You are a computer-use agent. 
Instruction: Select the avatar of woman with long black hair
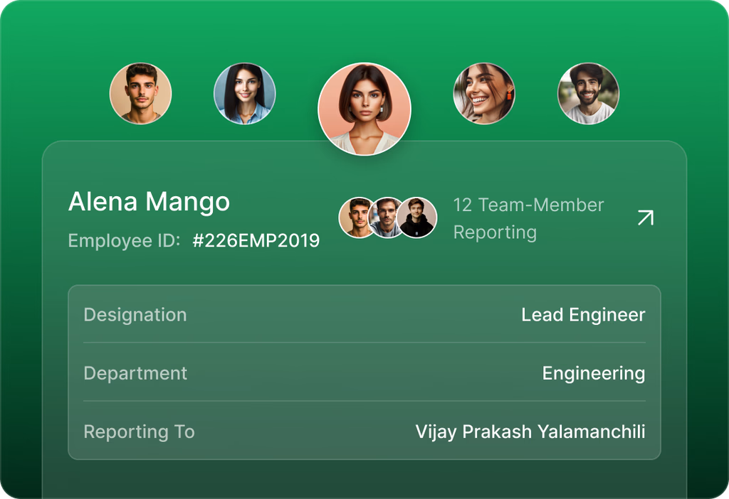(245, 93)
